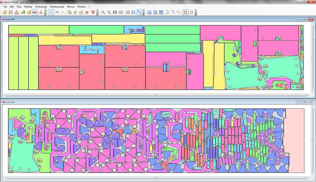Toggle the highlighted orange part toolbar button
This screenshot has width=316, height=182.
pos(35,12)
